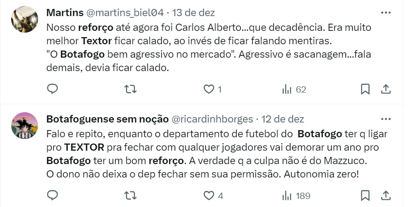
Task: Bookmark the Martins tweet
Action: pos(366,89)
